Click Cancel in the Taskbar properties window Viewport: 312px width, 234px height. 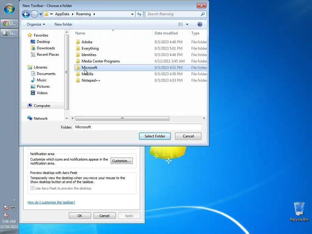[x=105, y=216]
